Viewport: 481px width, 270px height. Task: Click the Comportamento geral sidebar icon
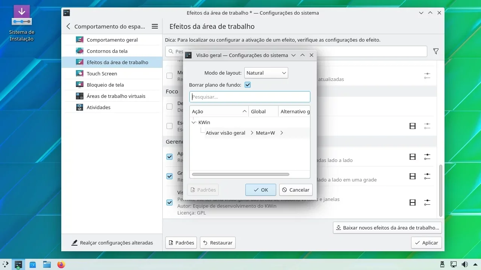[79, 40]
